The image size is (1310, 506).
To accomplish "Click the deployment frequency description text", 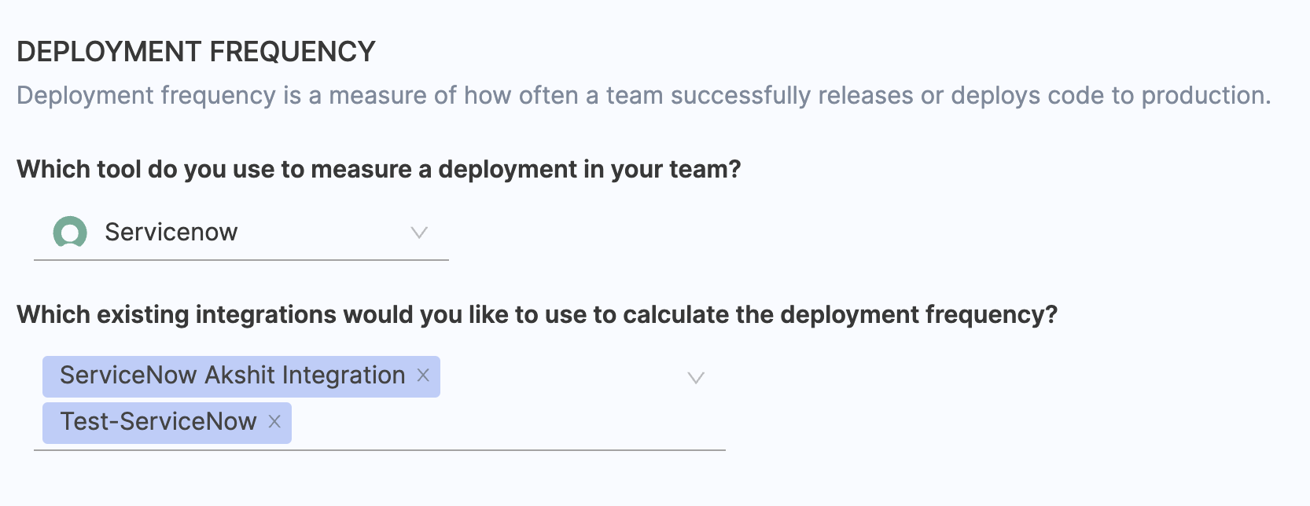I will click(x=643, y=96).
